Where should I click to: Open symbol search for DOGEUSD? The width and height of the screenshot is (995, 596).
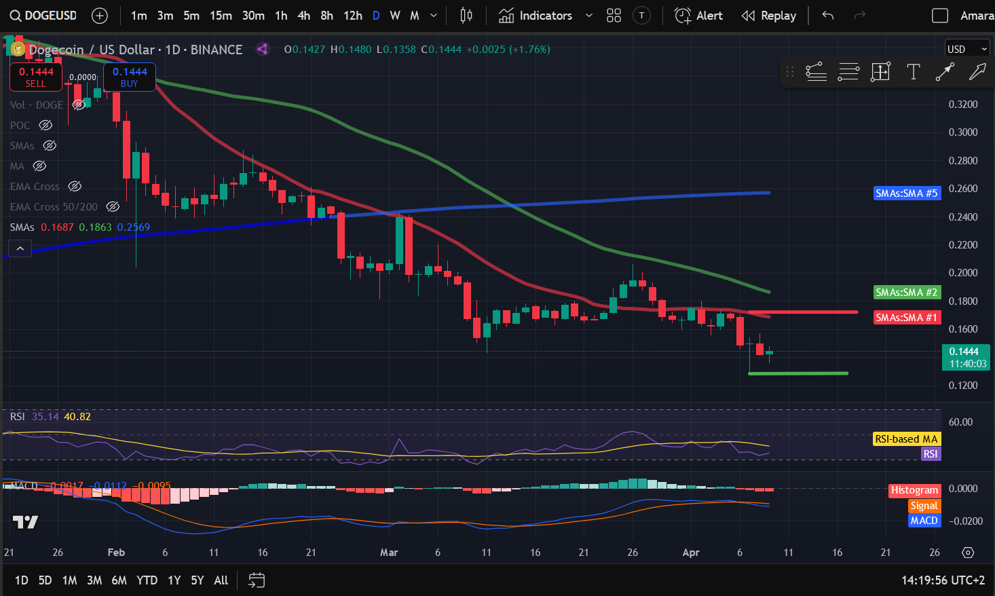43,15
